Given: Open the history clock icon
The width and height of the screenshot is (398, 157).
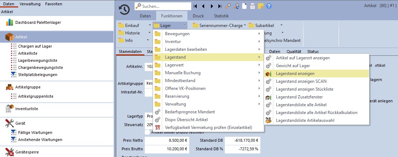Looking at the screenshot, I should click(124, 10).
